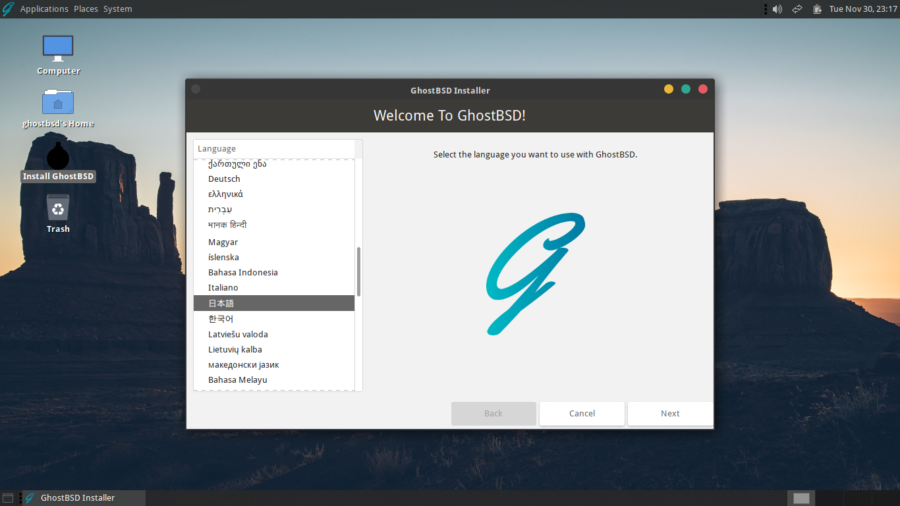This screenshot has width=900, height=506.
Task: Open the Applications menu
Action: click(44, 9)
